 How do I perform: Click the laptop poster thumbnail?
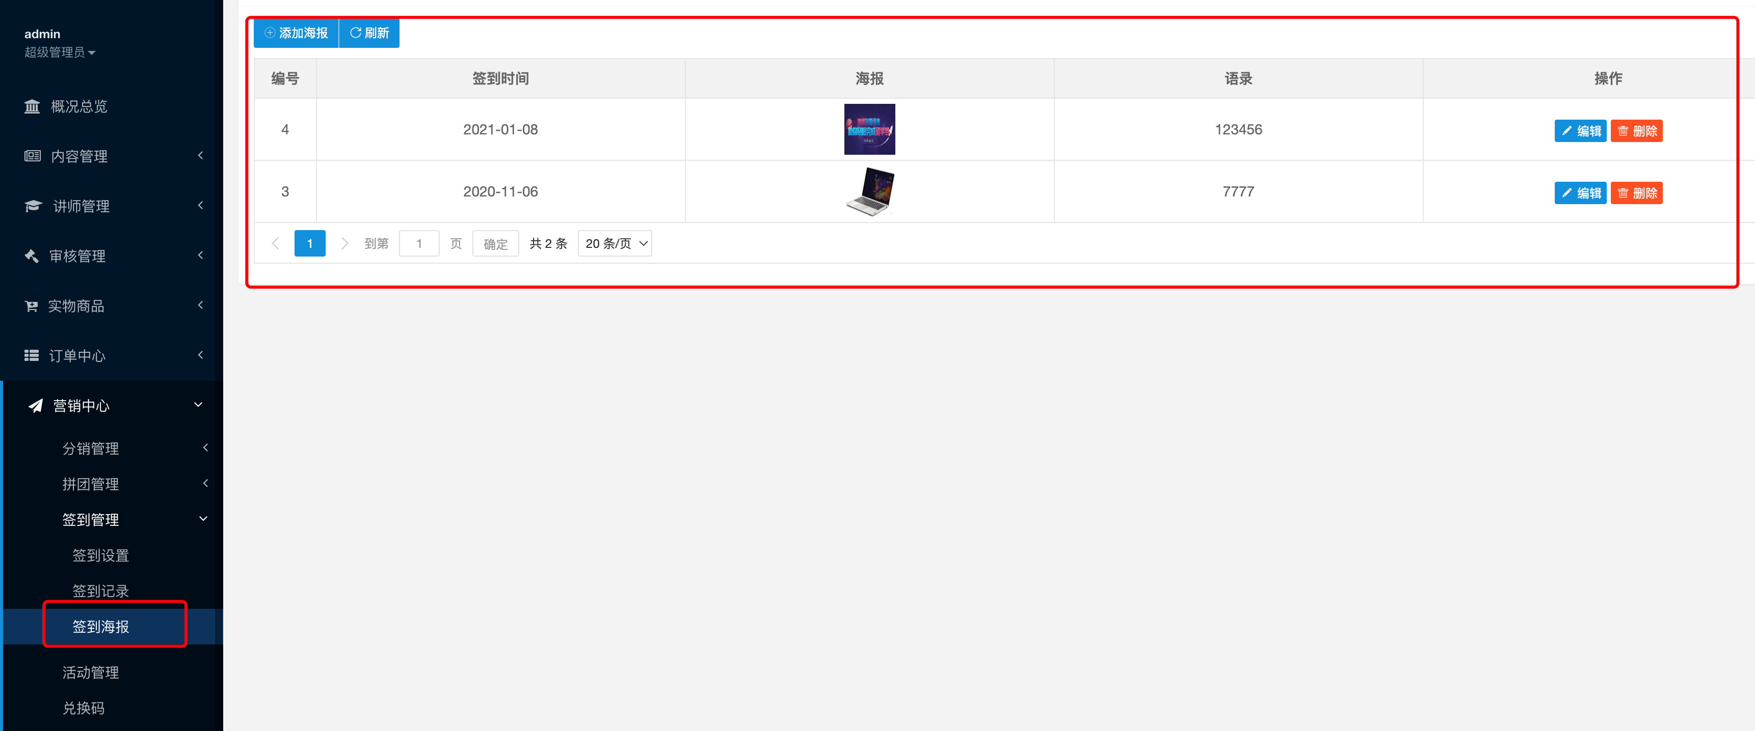(x=870, y=191)
